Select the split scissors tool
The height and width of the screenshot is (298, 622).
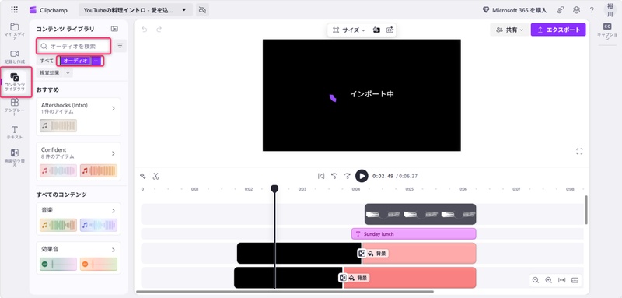pyautogui.click(x=156, y=176)
